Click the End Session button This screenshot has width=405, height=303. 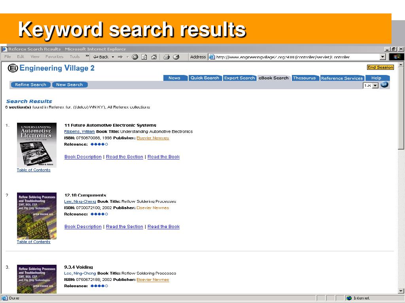point(380,67)
